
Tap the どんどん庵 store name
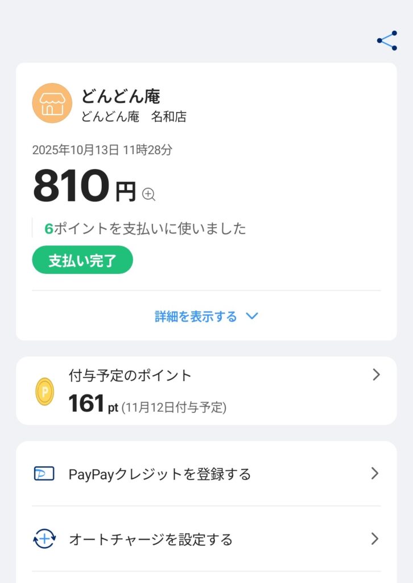(120, 97)
